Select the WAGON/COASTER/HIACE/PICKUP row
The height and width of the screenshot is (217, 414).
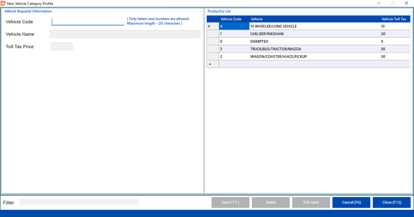(x=278, y=57)
